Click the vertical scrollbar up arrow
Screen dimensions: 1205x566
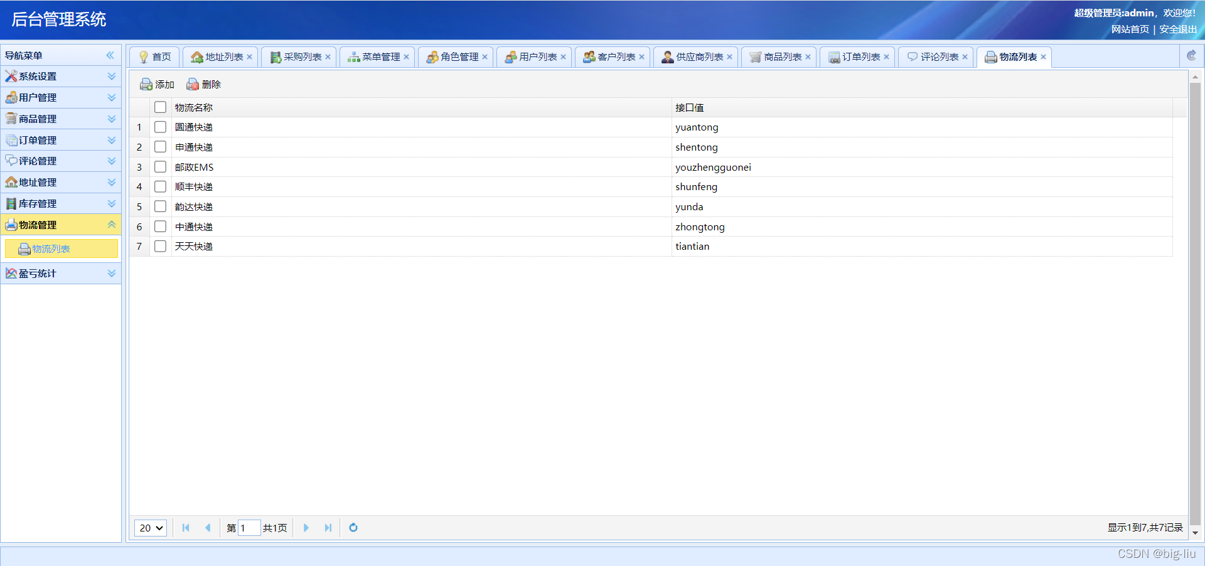click(1195, 77)
